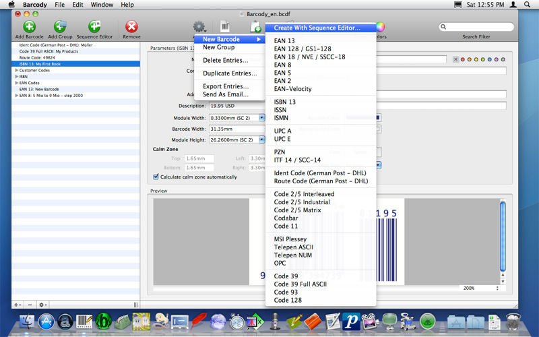Select list row Route Code: 49624
539x337 pixels.
tap(75, 57)
